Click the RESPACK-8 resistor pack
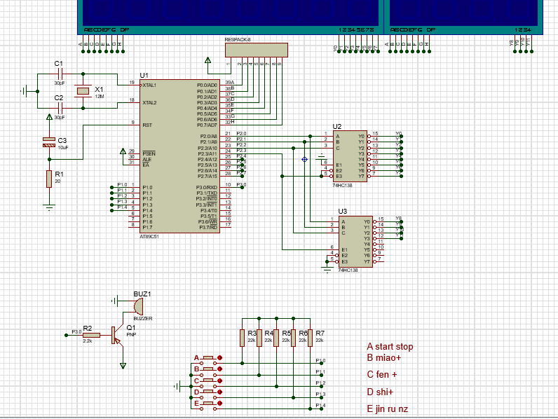Image resolution: width=558 pixels, height=419 pixels. click(x=256, y=50)
